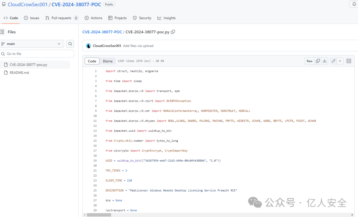Open the Security tab
Image resolution: width=358 pixels, height=217 pixels.
142,18
